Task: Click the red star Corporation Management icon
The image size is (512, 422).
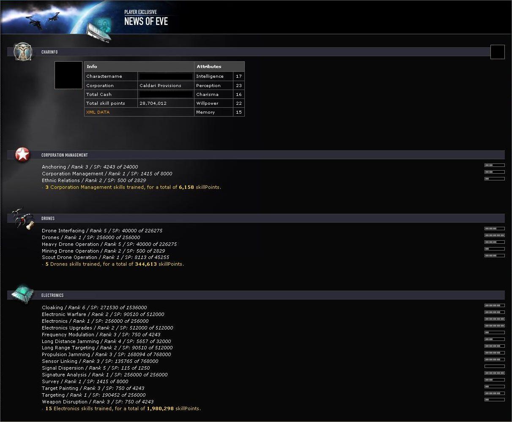Action: tap(22, 155)
